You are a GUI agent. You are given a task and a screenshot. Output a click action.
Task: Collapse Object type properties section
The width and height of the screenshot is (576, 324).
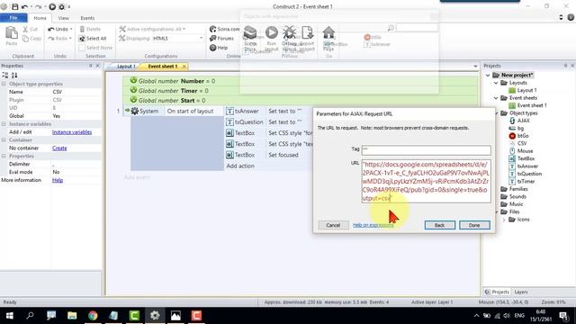[4, 84]
